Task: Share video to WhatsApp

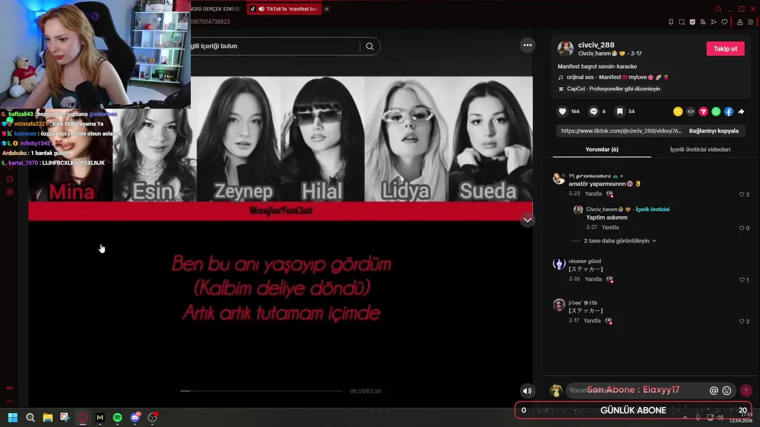Action: pos(716,111)
